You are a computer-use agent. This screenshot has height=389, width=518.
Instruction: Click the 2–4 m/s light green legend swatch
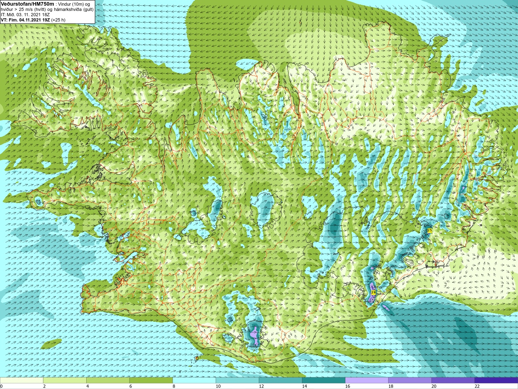(x=65, y=380)
